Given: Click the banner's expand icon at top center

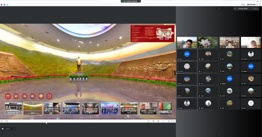Looking at the screenshot, I should tap(139, 1).
